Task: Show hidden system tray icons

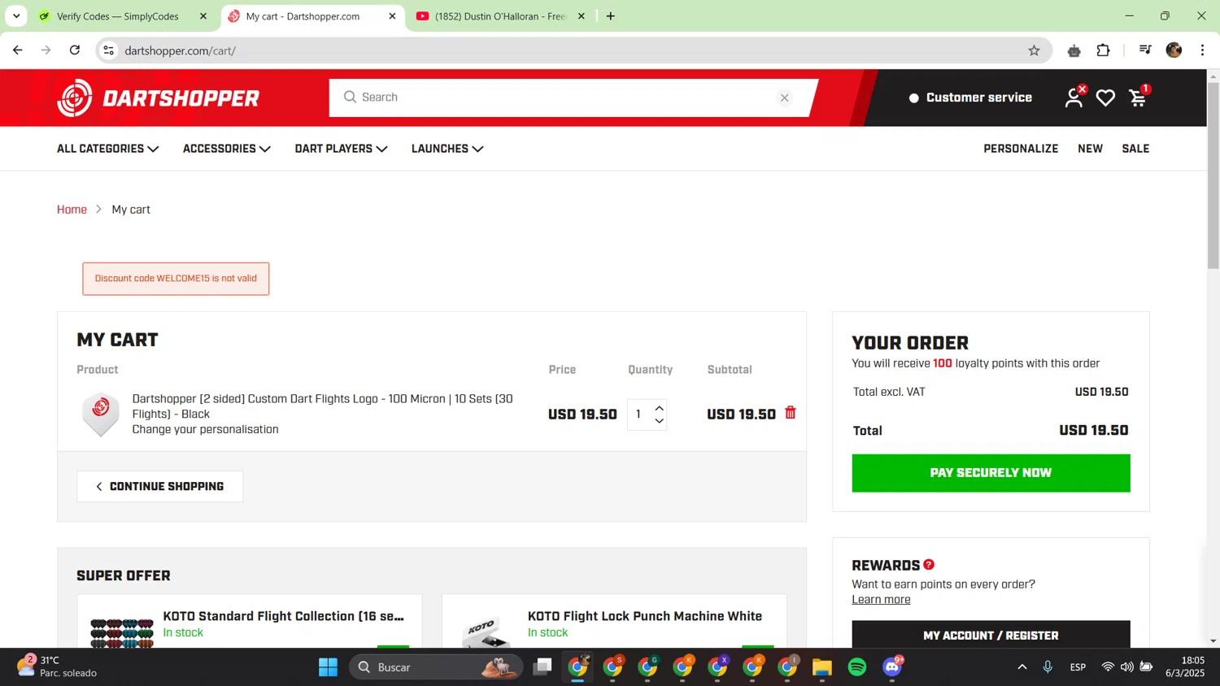Action: [x=1022, y=667]
